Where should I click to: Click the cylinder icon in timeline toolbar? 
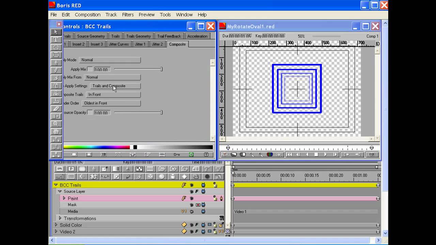click(x=173, y=177)
